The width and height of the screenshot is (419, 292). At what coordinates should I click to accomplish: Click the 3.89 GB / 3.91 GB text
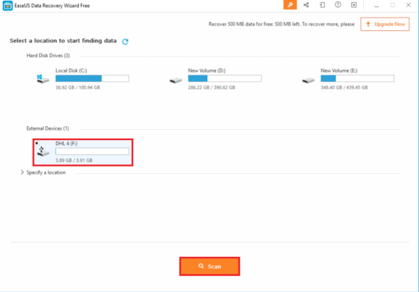[74, 160]
